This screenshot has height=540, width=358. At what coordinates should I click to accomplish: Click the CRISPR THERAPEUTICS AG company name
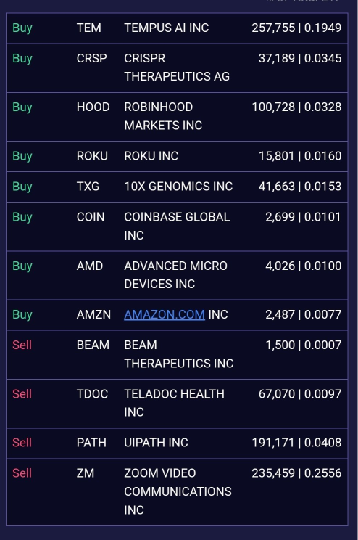tap(177, 67)
